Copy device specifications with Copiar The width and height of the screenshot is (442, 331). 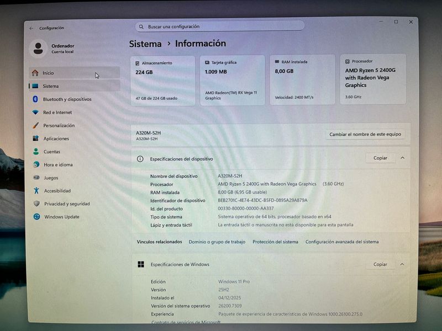click(380, 158)
